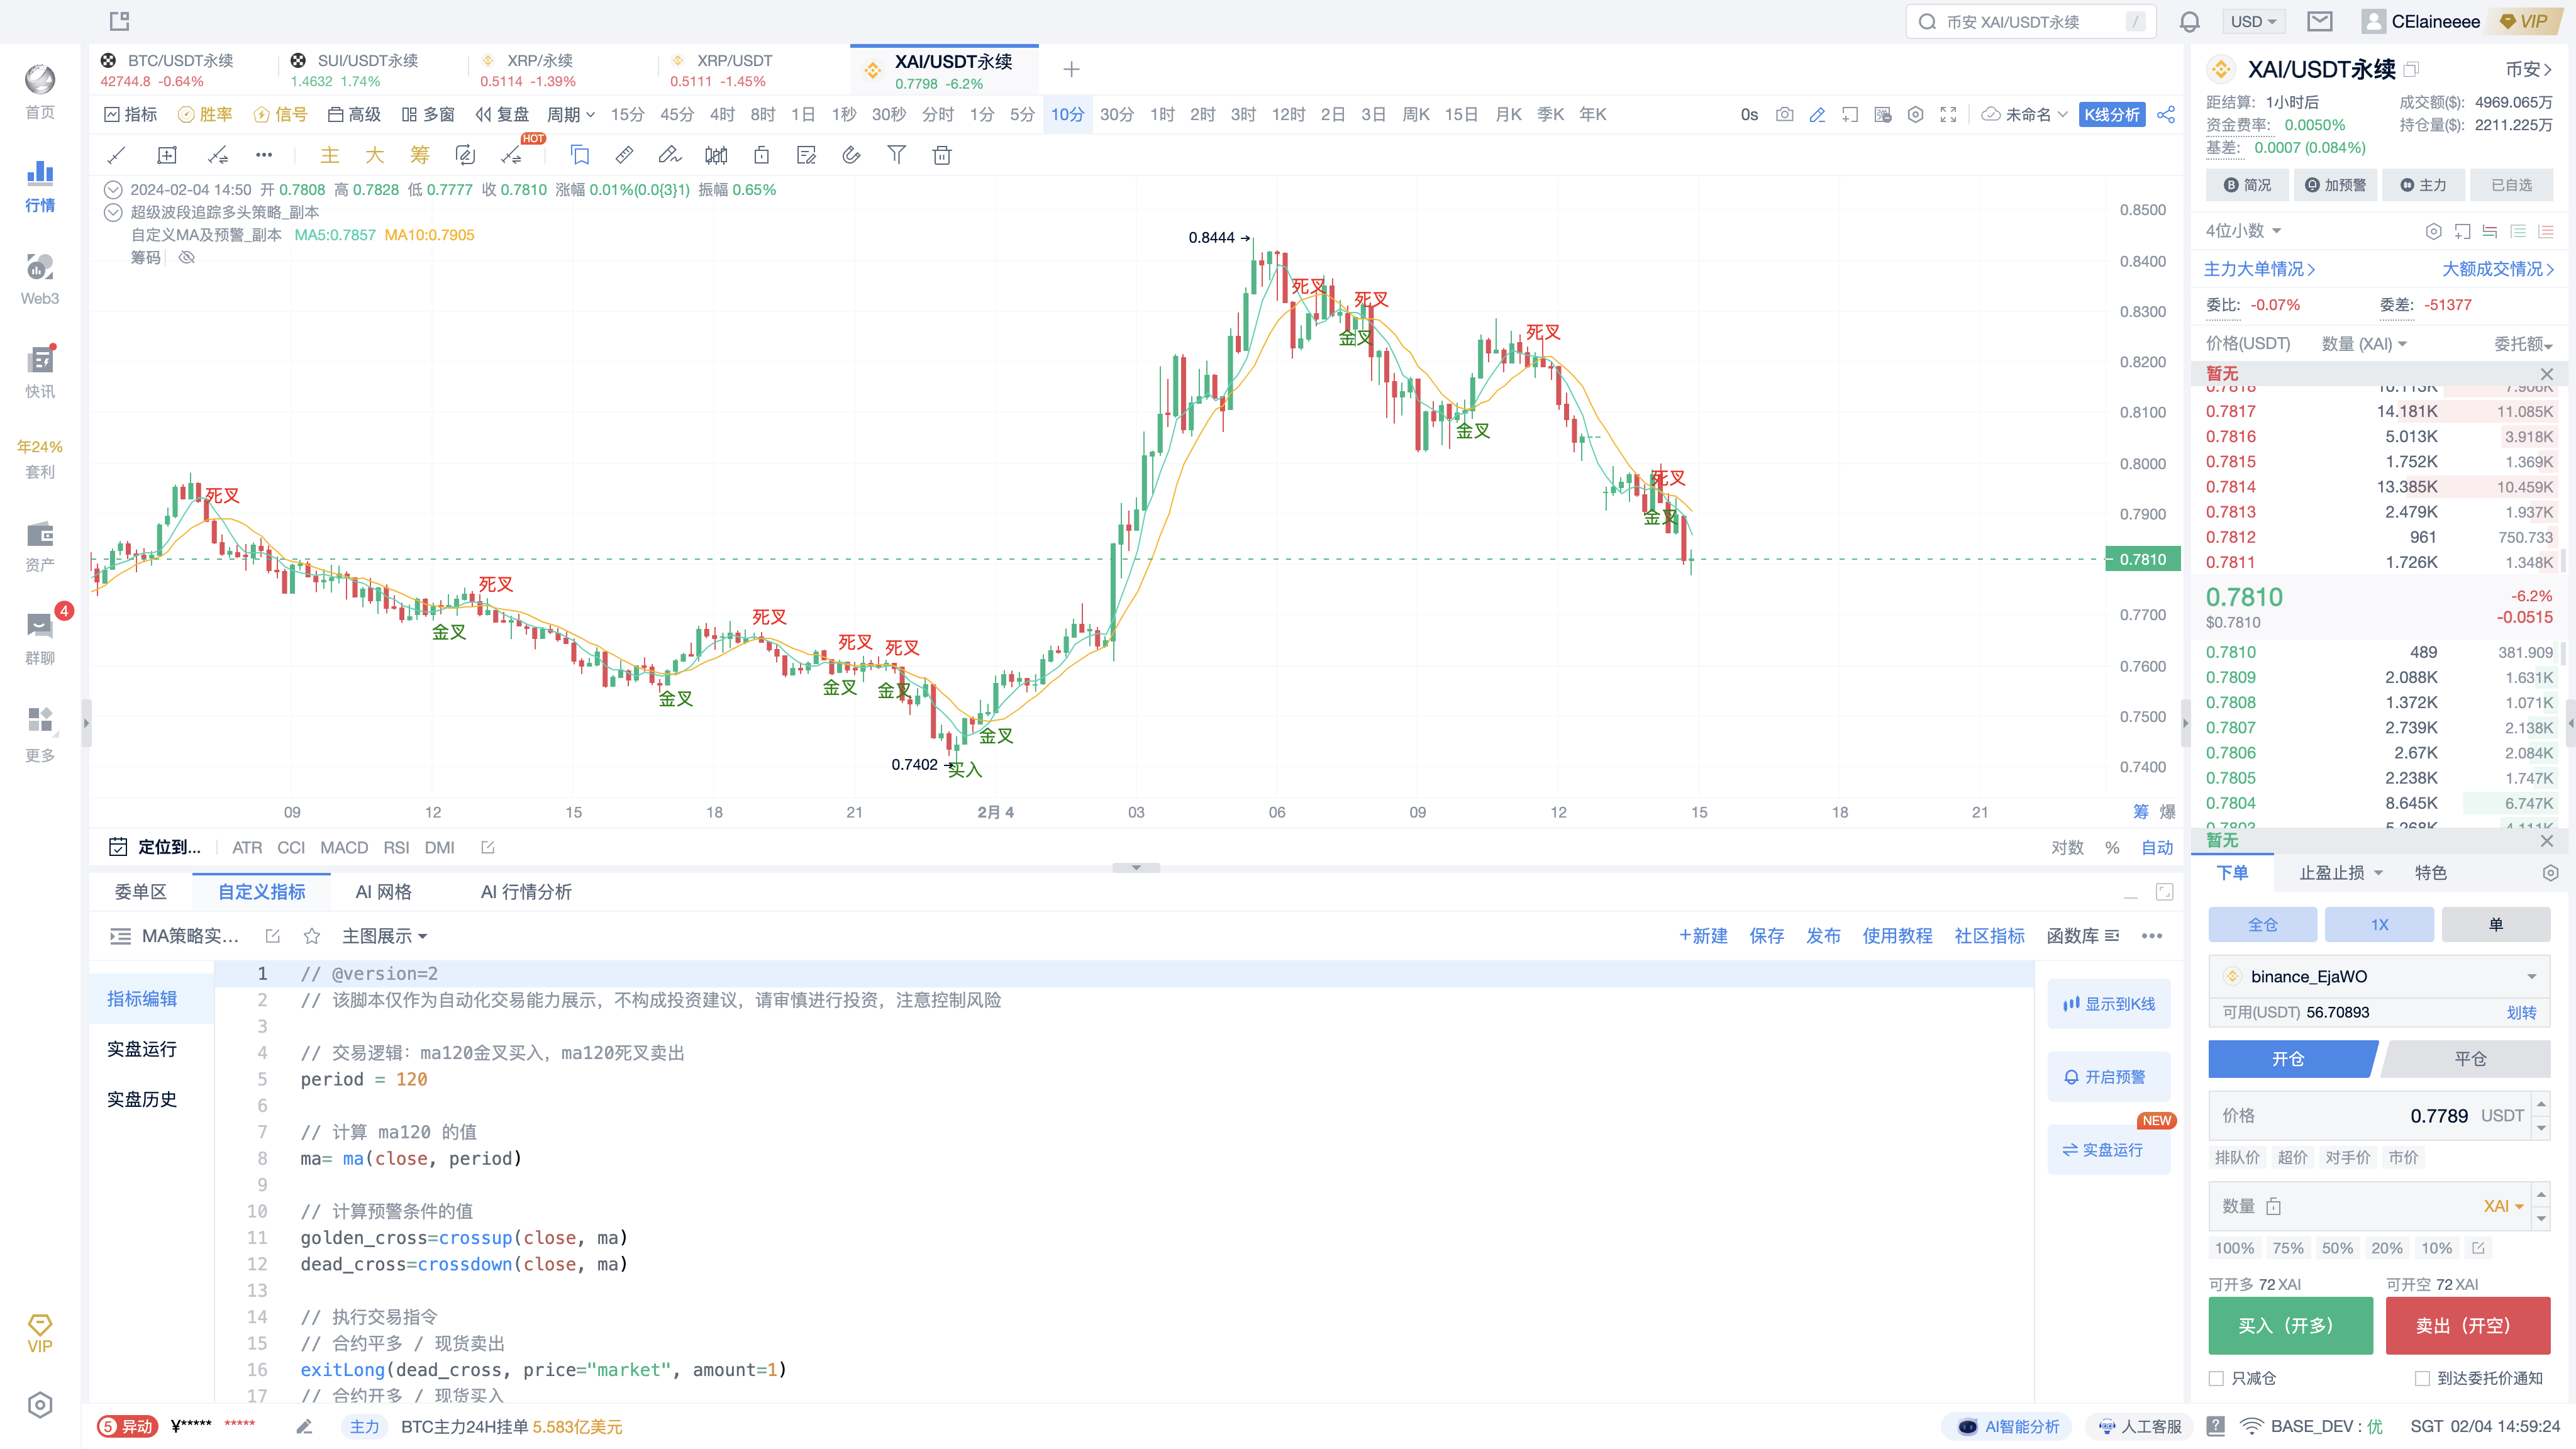
Task: Click the price field up stepper arrow
Action: tap(2541, 1104)
